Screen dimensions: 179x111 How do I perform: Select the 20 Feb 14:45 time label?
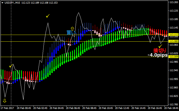[x=139, y=108]
